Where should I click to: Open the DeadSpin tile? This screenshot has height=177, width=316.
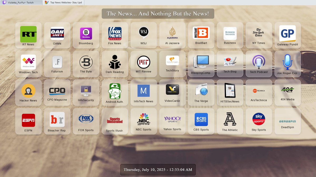point(288,121)
